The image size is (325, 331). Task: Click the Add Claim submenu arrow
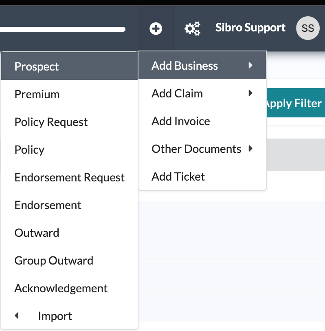pyautogui.click(x=251, y=93)
